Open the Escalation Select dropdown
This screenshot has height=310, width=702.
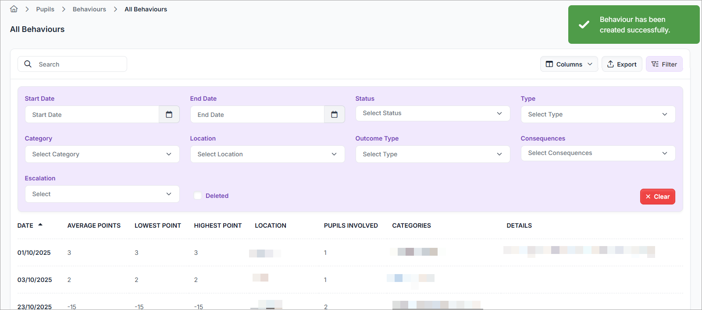tap(102, 194)
